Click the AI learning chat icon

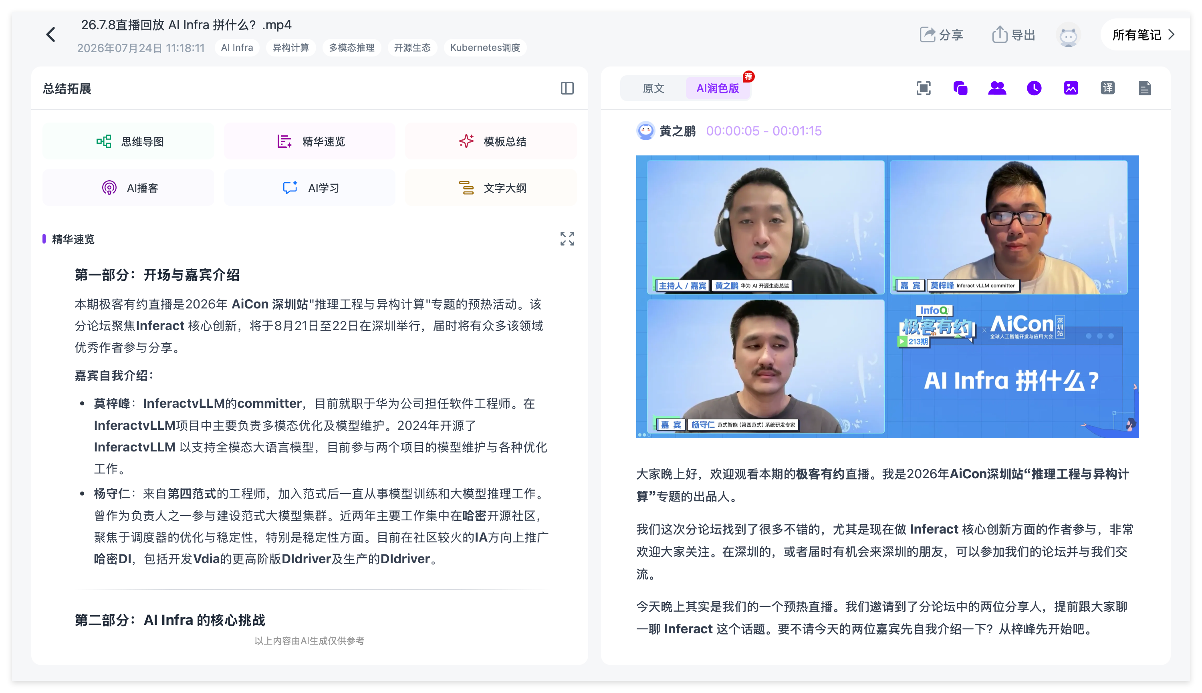[290, 187]
